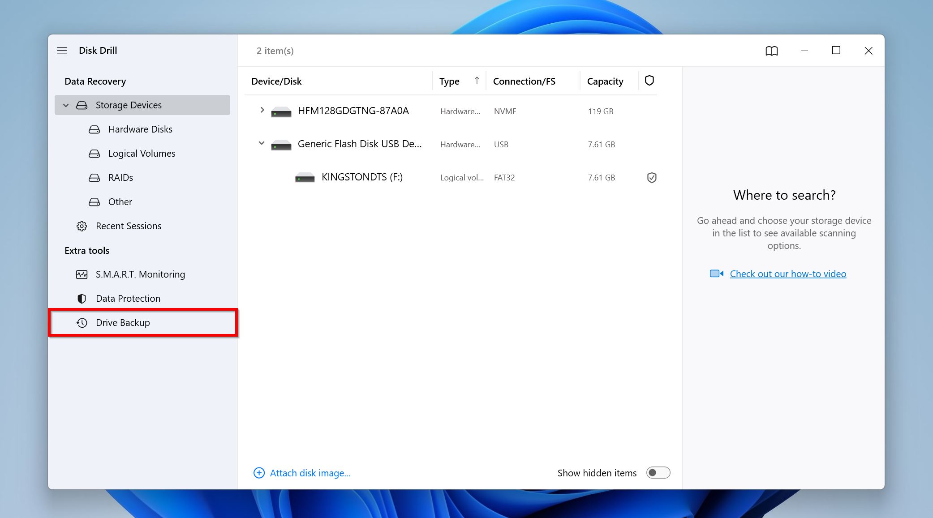Click the protection shield on KINGSTONDTS row

pyautogui.click(x=652, y=178)
